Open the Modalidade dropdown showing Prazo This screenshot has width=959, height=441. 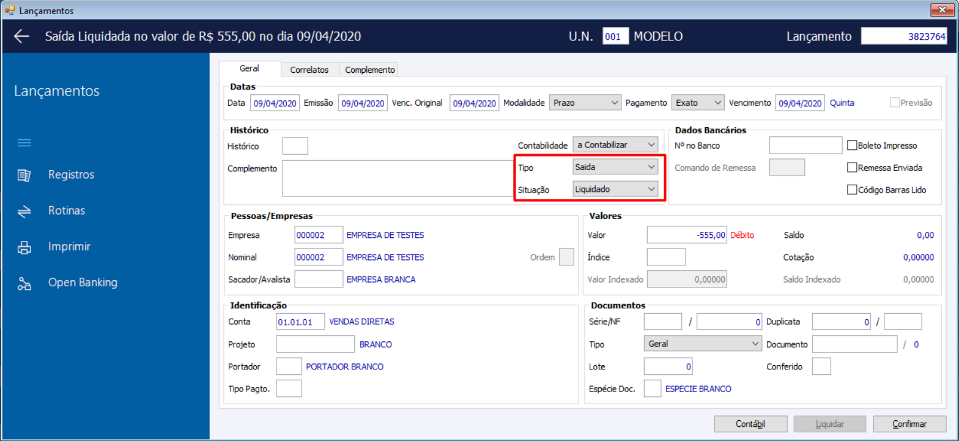585,103
